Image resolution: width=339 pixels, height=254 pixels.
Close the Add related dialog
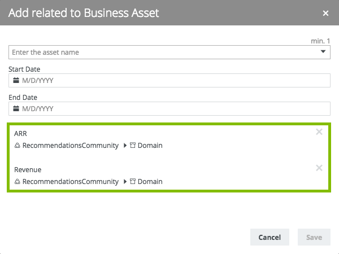[325, 13]
